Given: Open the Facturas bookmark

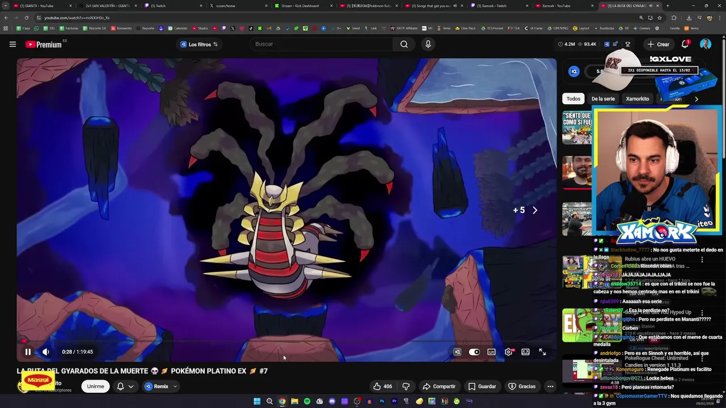Looking at the screenshot, I should click(68, 28).
